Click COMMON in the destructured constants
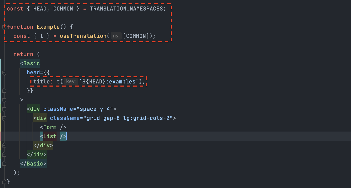Image resolution: width=351 pixels, height=188 pixels. pyautogui.click(x=63, y=8)
